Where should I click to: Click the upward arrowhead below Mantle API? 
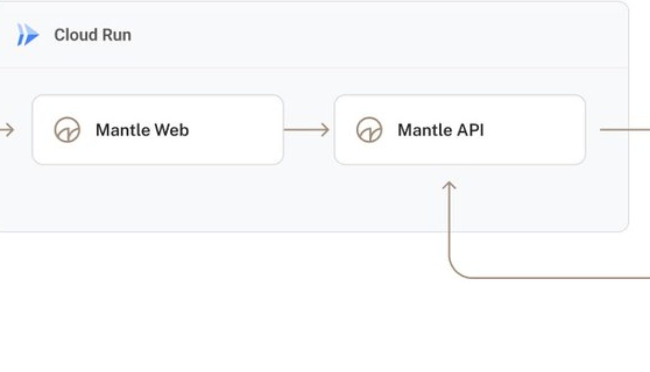(449, 186)
